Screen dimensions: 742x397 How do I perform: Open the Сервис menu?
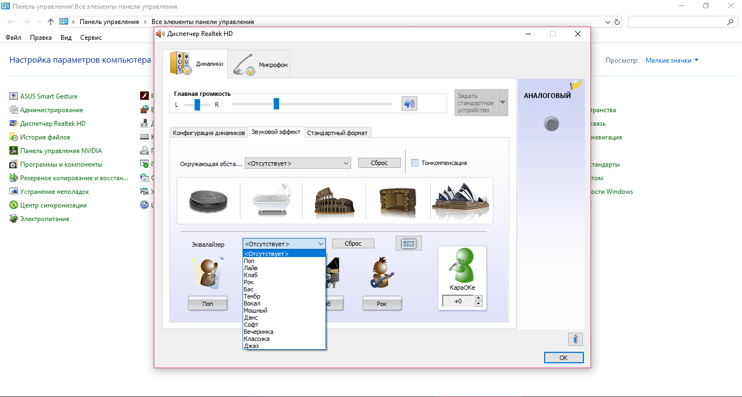coord(91,38)
